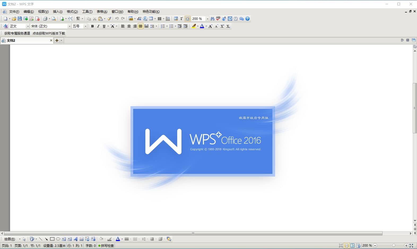Toggle justified paragraph alignment

click(141, 26)
